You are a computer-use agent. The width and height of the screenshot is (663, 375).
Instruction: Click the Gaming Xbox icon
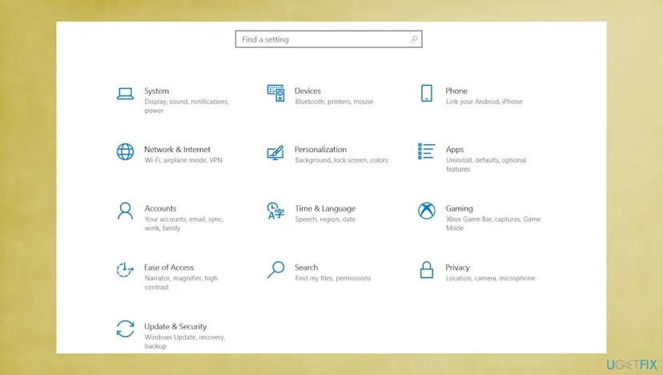(427, 211)
